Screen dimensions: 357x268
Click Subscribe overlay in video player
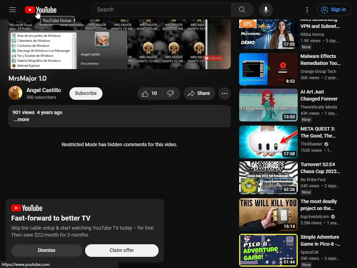[x=213, y=58]
